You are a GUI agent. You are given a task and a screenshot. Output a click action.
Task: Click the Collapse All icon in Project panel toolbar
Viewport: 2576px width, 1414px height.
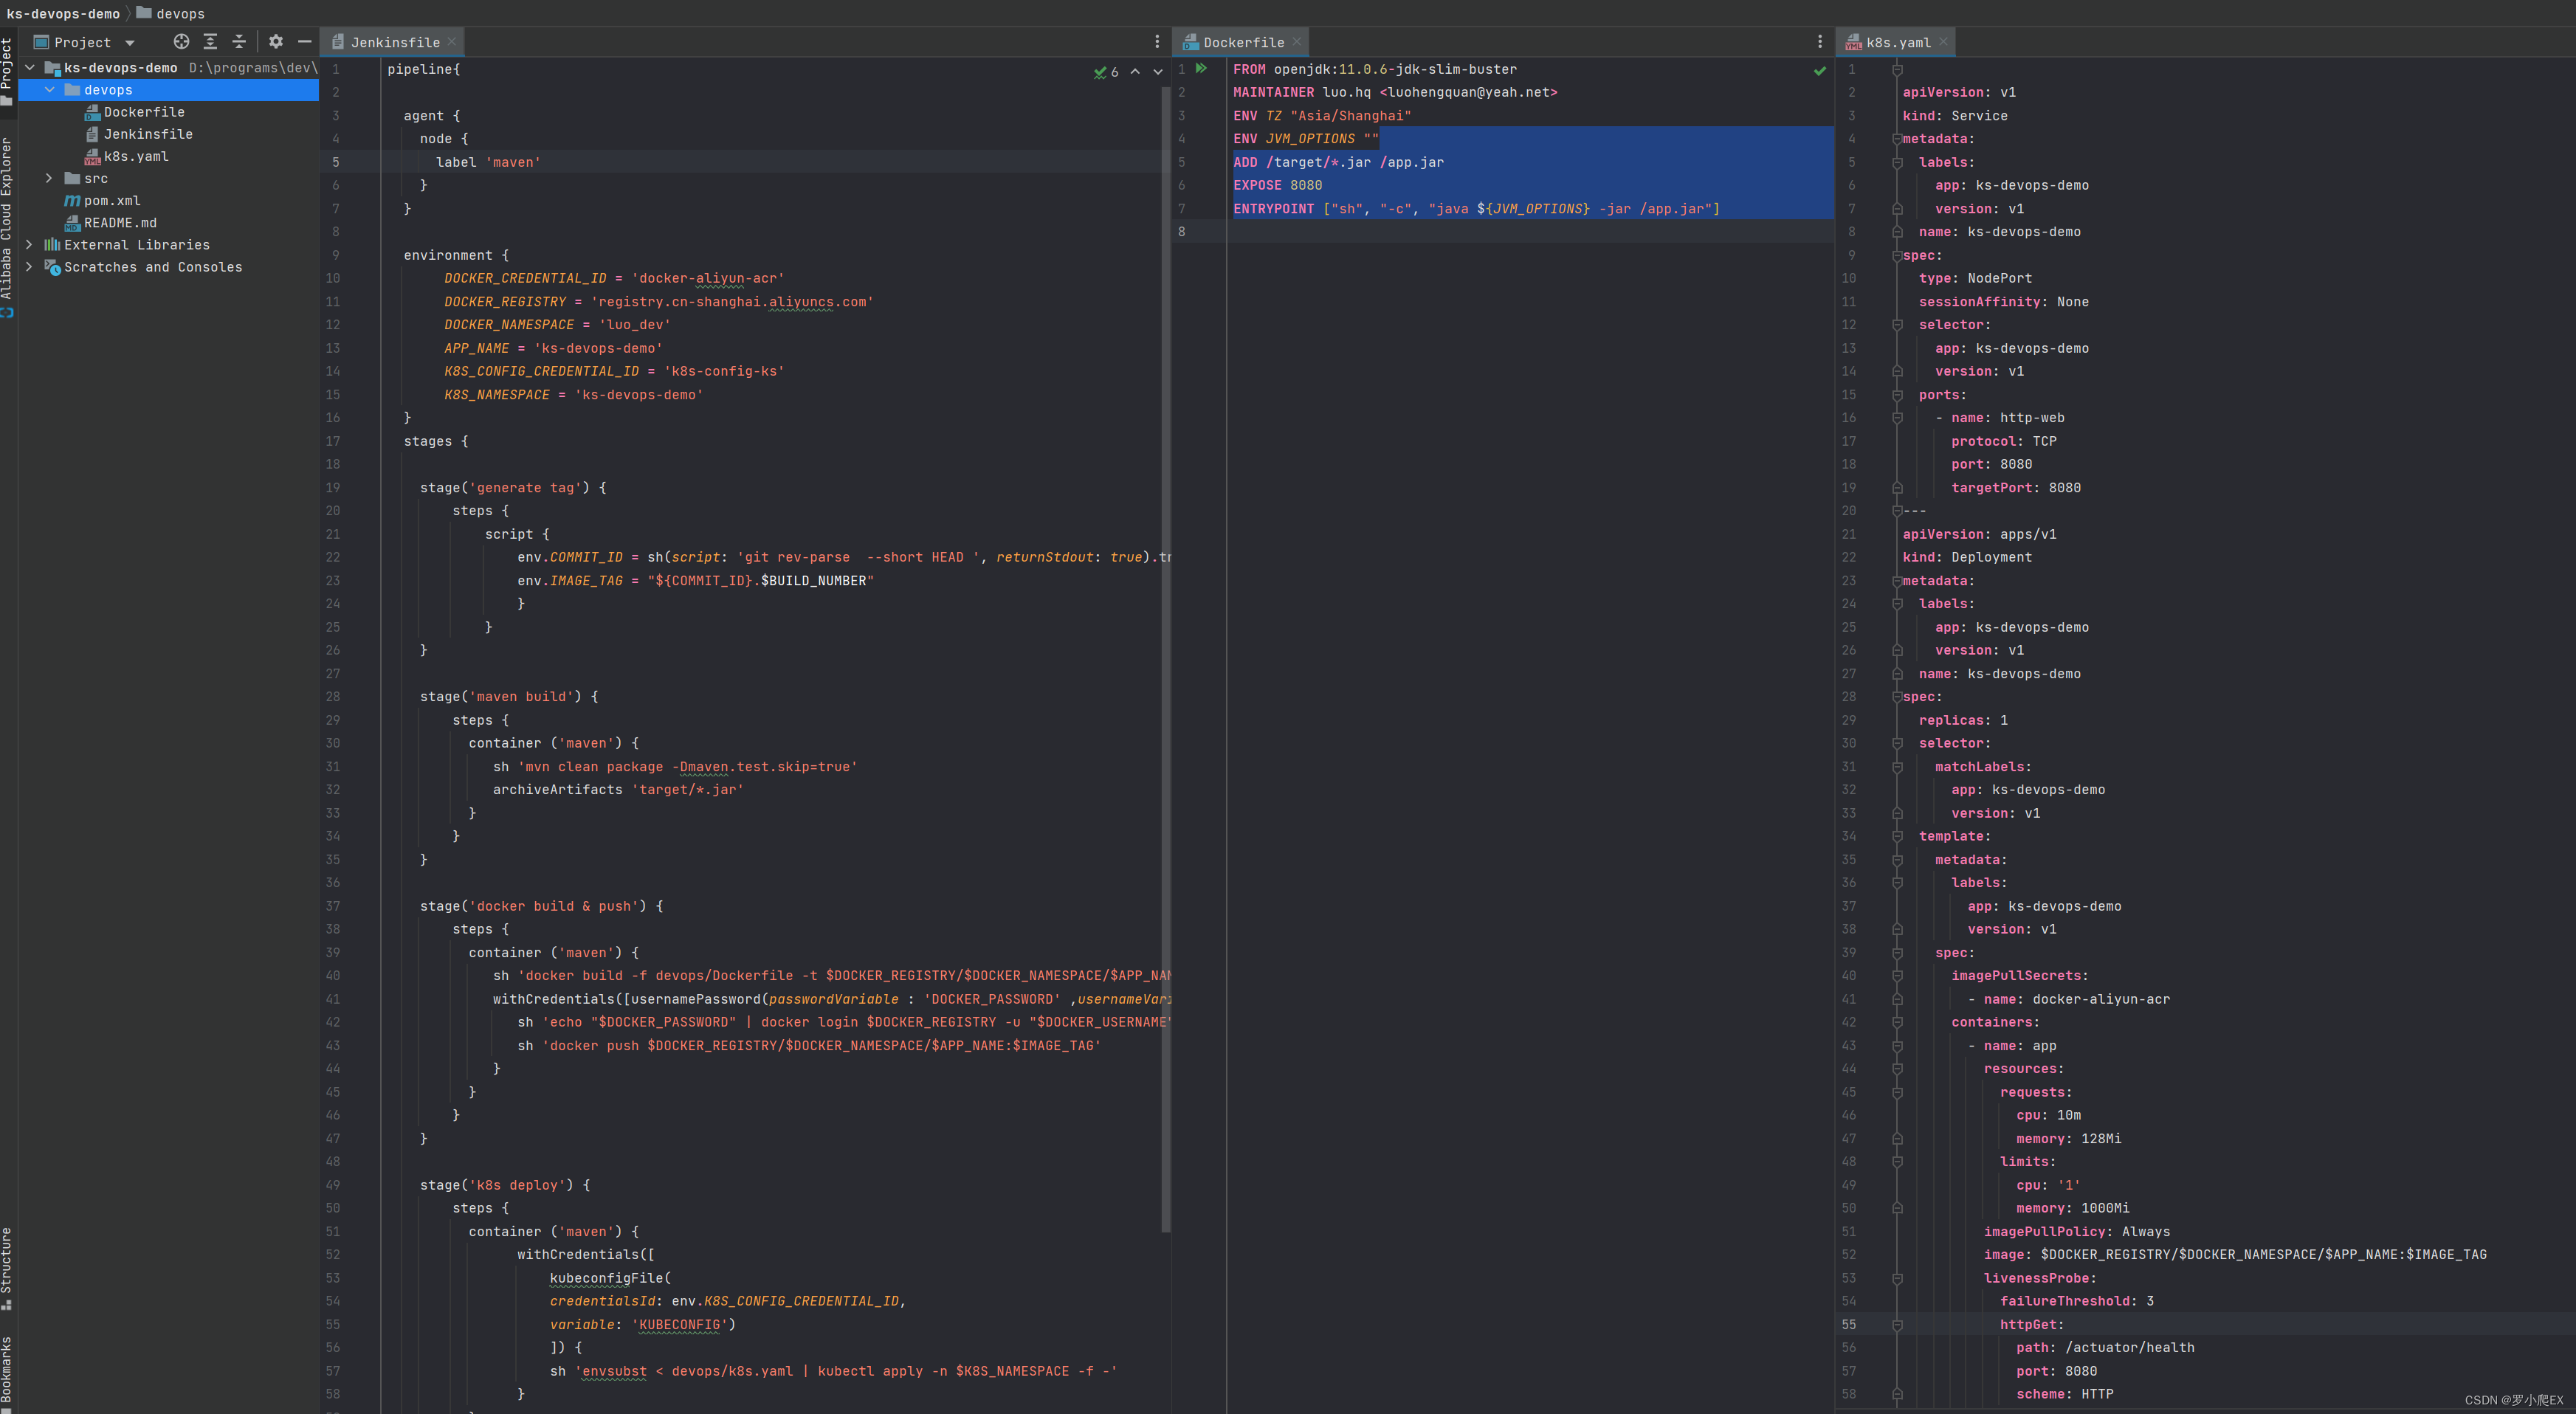[239, 42]
